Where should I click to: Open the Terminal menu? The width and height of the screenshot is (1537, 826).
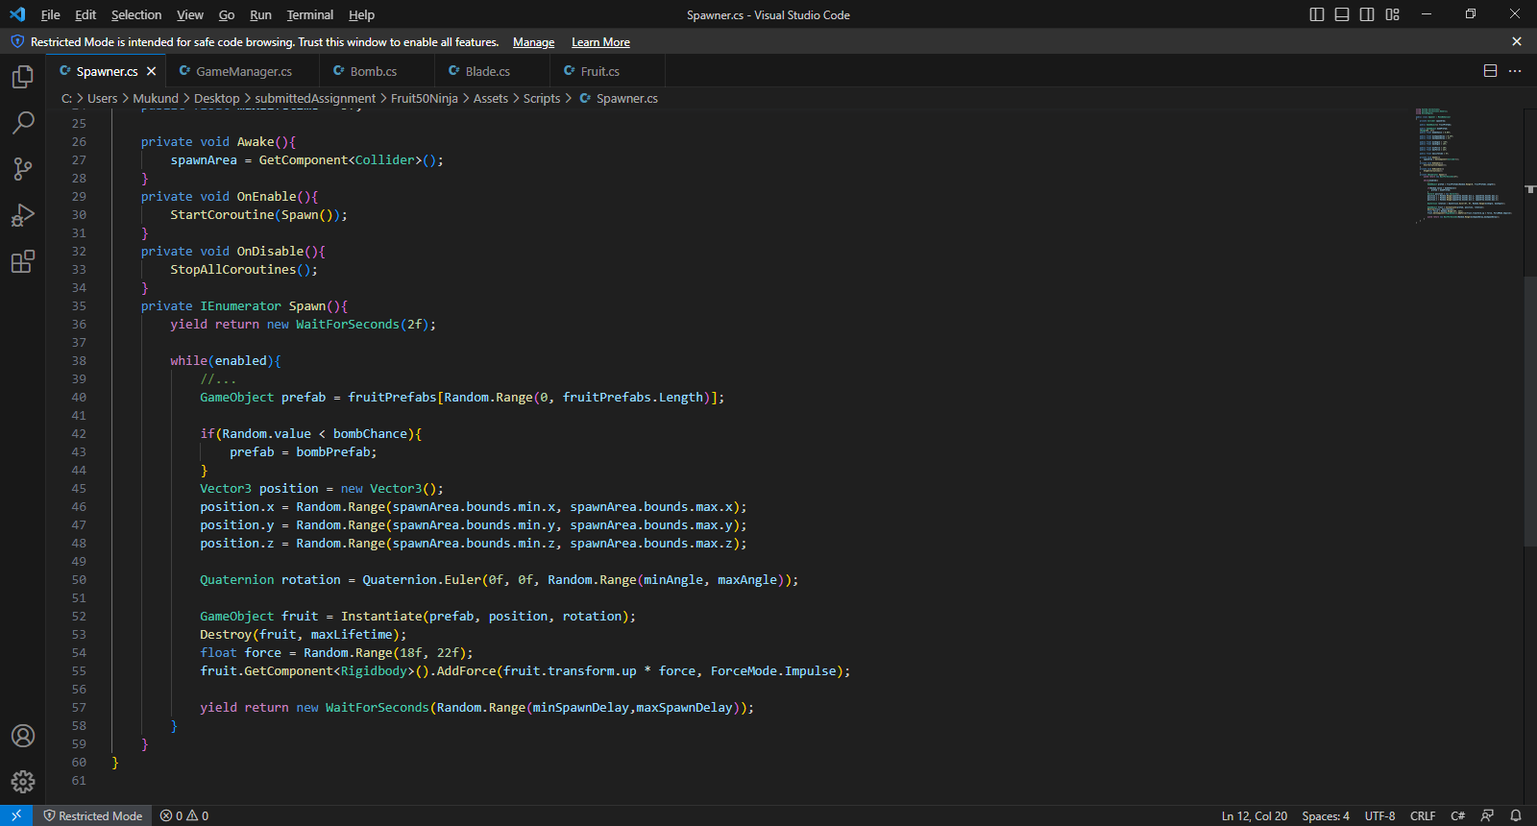click(310, 14)
